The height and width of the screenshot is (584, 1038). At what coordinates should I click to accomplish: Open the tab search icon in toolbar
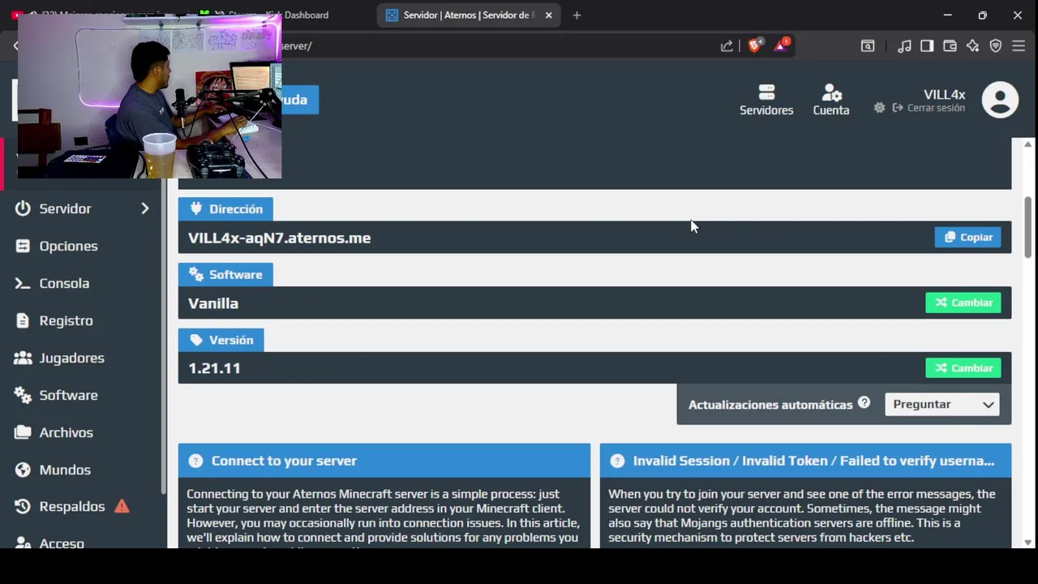(x=868, y=46)
